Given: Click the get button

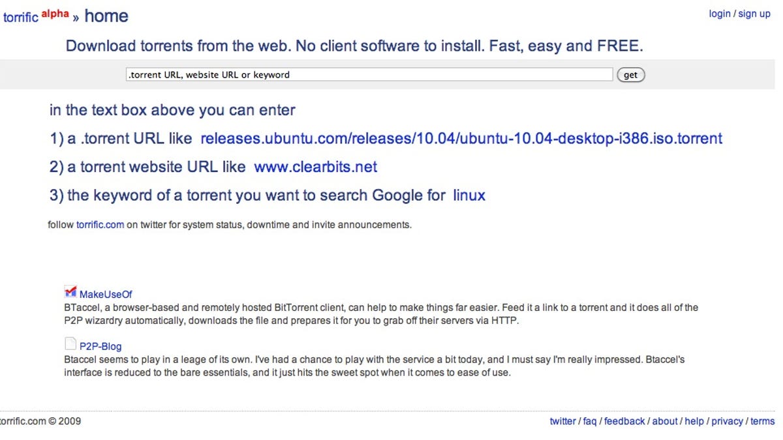Looking at the screenshot, I should [630, 75].
